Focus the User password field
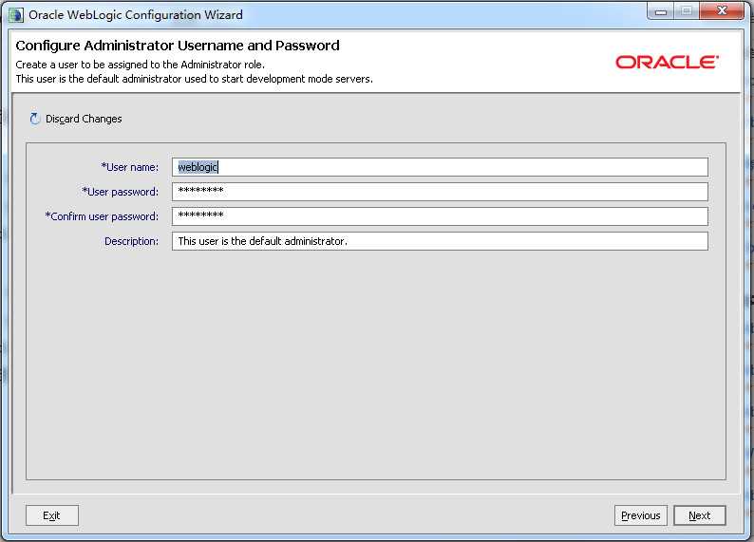The width and height of the screenshot is (754, 542). pyautogui.click(x=440, y=191)
